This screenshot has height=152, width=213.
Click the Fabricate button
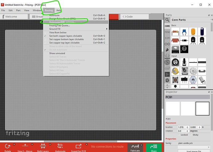[135, 148]
